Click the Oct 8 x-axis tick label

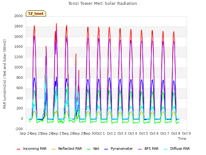(176, 133)
